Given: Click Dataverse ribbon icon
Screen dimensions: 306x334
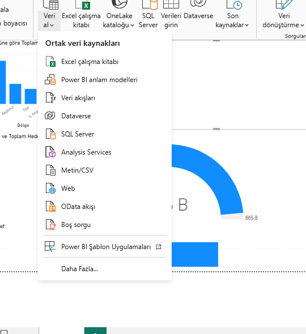Looking at the screenshot, I should click(198, 3).
